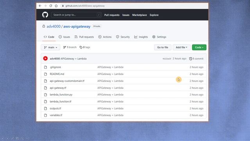The height and width of the screenshot is (141, 250).
Task: Click the adv4000 red avatar icon
Action: (x=45, y=58)
